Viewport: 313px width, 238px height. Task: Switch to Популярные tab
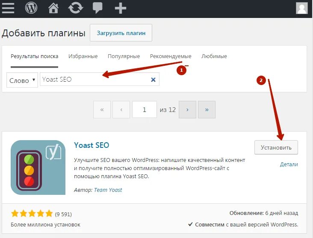(x=124, y=56)
